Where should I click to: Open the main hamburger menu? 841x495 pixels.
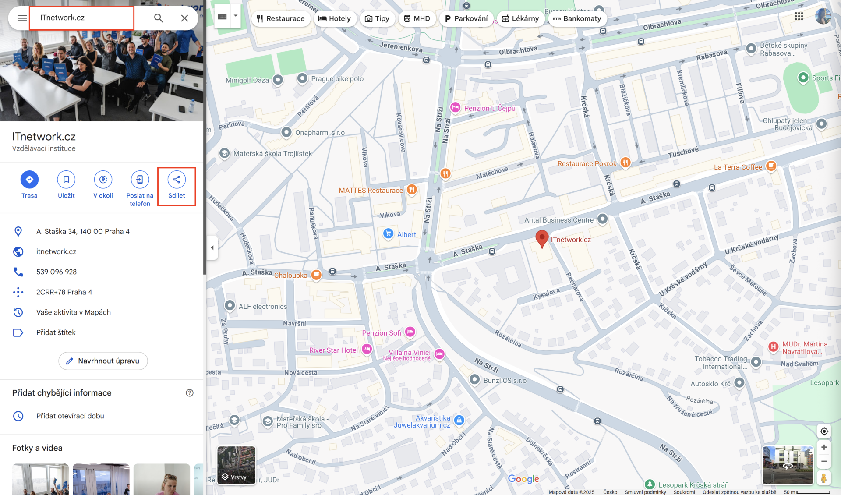coord(21,18)
